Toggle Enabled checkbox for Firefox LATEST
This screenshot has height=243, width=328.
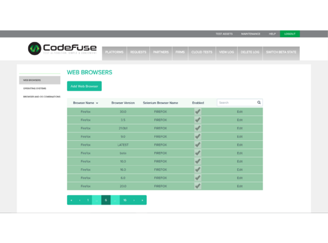[x=198, y=145]
